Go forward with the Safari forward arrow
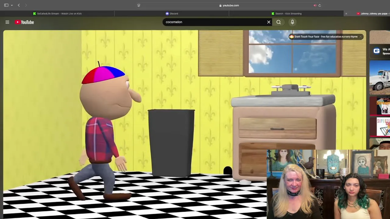Screen dimensions: 390x219 pyautogui.click(x=26, y=5)
